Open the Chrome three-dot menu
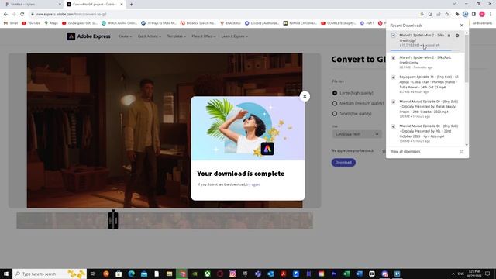Screen dimensions: 496x279 pyautogui.click(x=491, y=14)
